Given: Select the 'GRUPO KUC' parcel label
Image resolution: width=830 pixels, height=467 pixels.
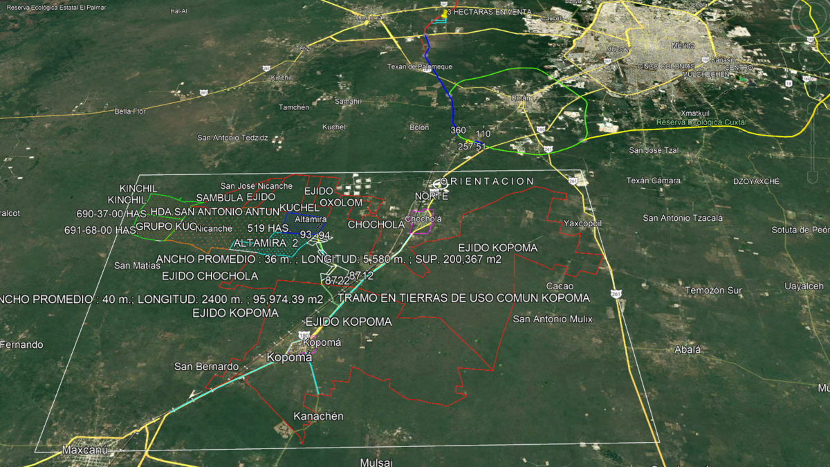Looking at the screenshot, I should pos(166,226).
